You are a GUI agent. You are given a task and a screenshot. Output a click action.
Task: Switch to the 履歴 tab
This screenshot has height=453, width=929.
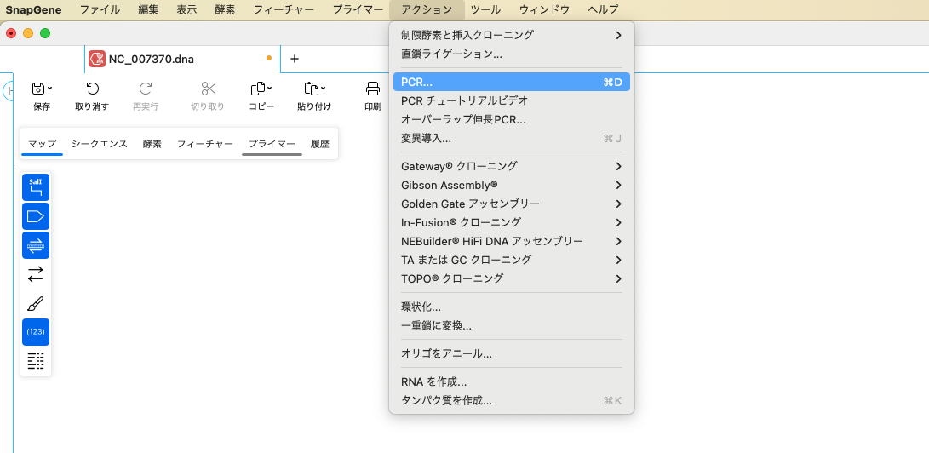(x=320, y=144)
